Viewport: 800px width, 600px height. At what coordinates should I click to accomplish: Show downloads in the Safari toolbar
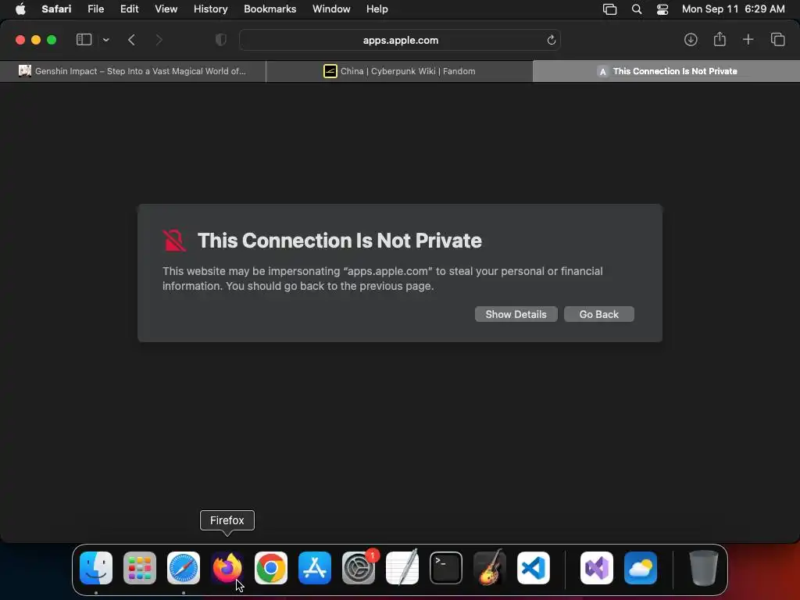[x=691, y=40]
